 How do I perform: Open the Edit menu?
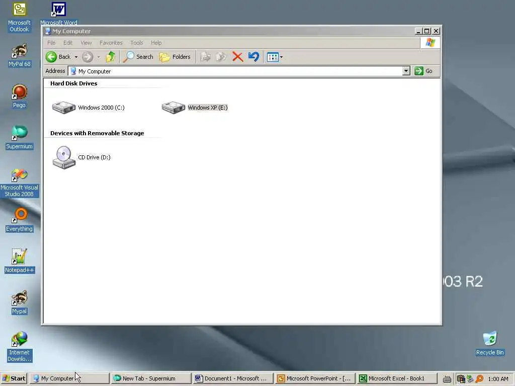point(68,43)
